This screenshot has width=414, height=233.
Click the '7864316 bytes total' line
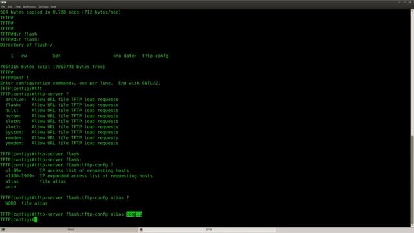click(52, 67)
